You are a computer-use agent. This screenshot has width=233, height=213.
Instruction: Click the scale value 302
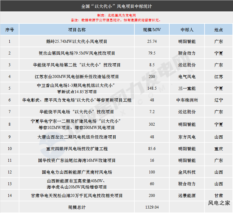(x=152, y=124)
